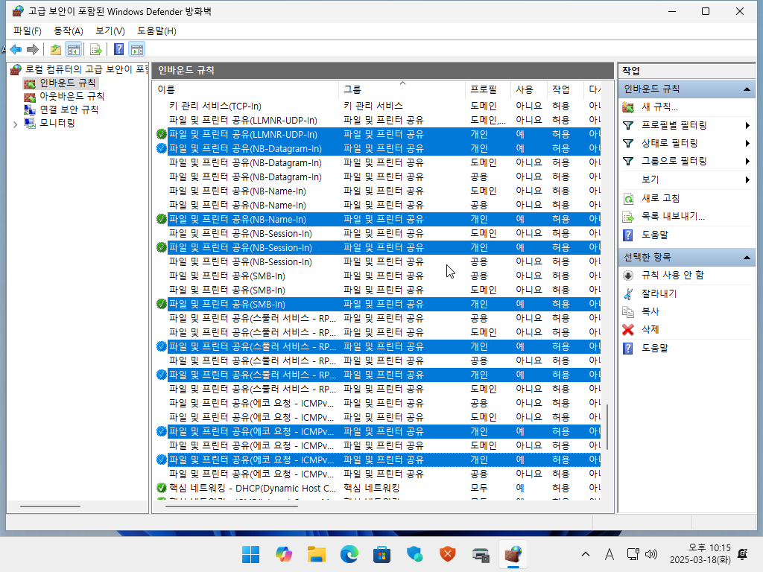This screenshot has width=763, height=572.
Task: Sort by the 작업 column header
Action: point(565,89)
